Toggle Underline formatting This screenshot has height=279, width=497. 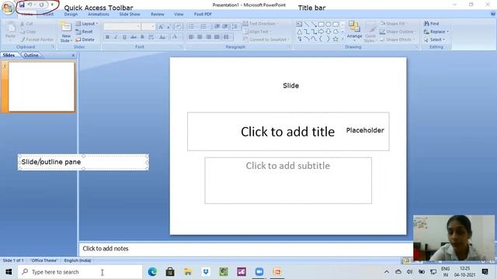pyautogui.click(x=124, y=37)
